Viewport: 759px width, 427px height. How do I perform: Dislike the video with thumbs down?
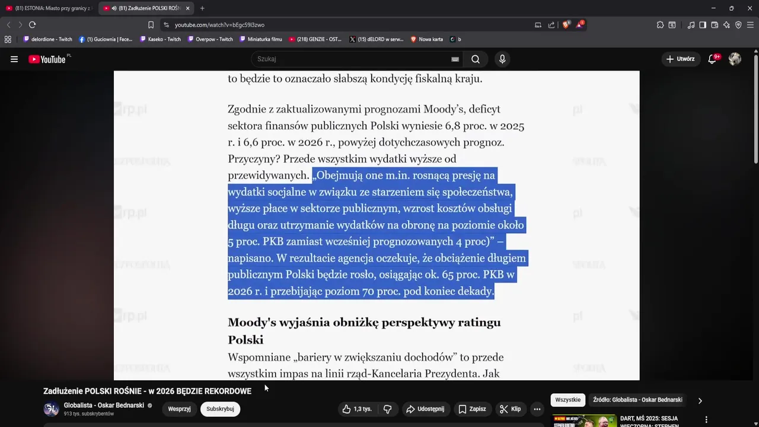point(387,409)
